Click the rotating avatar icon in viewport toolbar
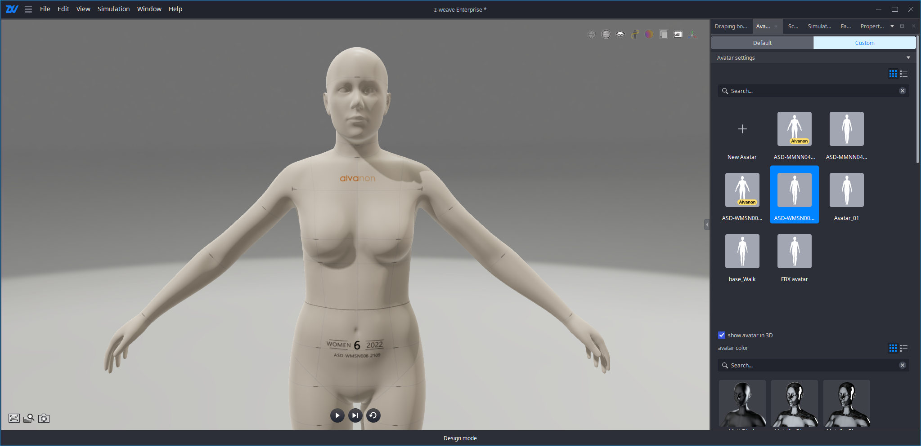The height and width of the screenshot is (446, 921). tap(635, 34)
